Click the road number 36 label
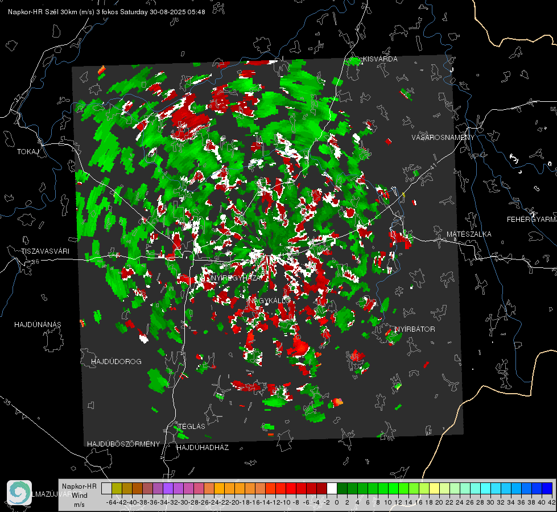 (35, 262)
